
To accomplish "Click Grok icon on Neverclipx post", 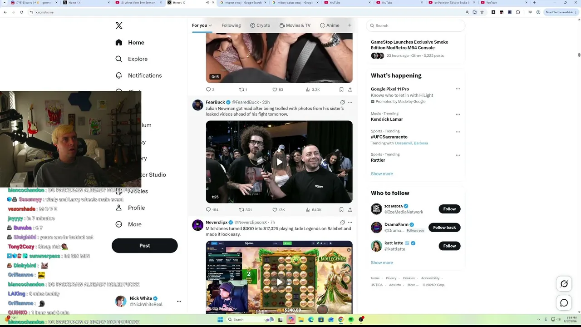I will [342, 222].
